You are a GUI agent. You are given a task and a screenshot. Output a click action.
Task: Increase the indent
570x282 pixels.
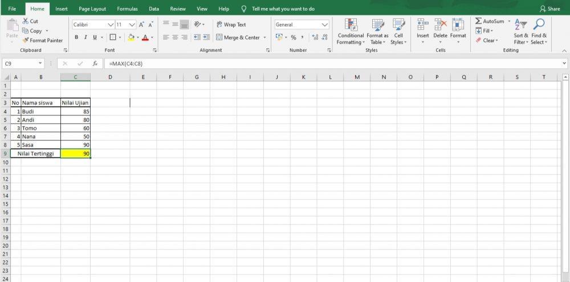206,38
